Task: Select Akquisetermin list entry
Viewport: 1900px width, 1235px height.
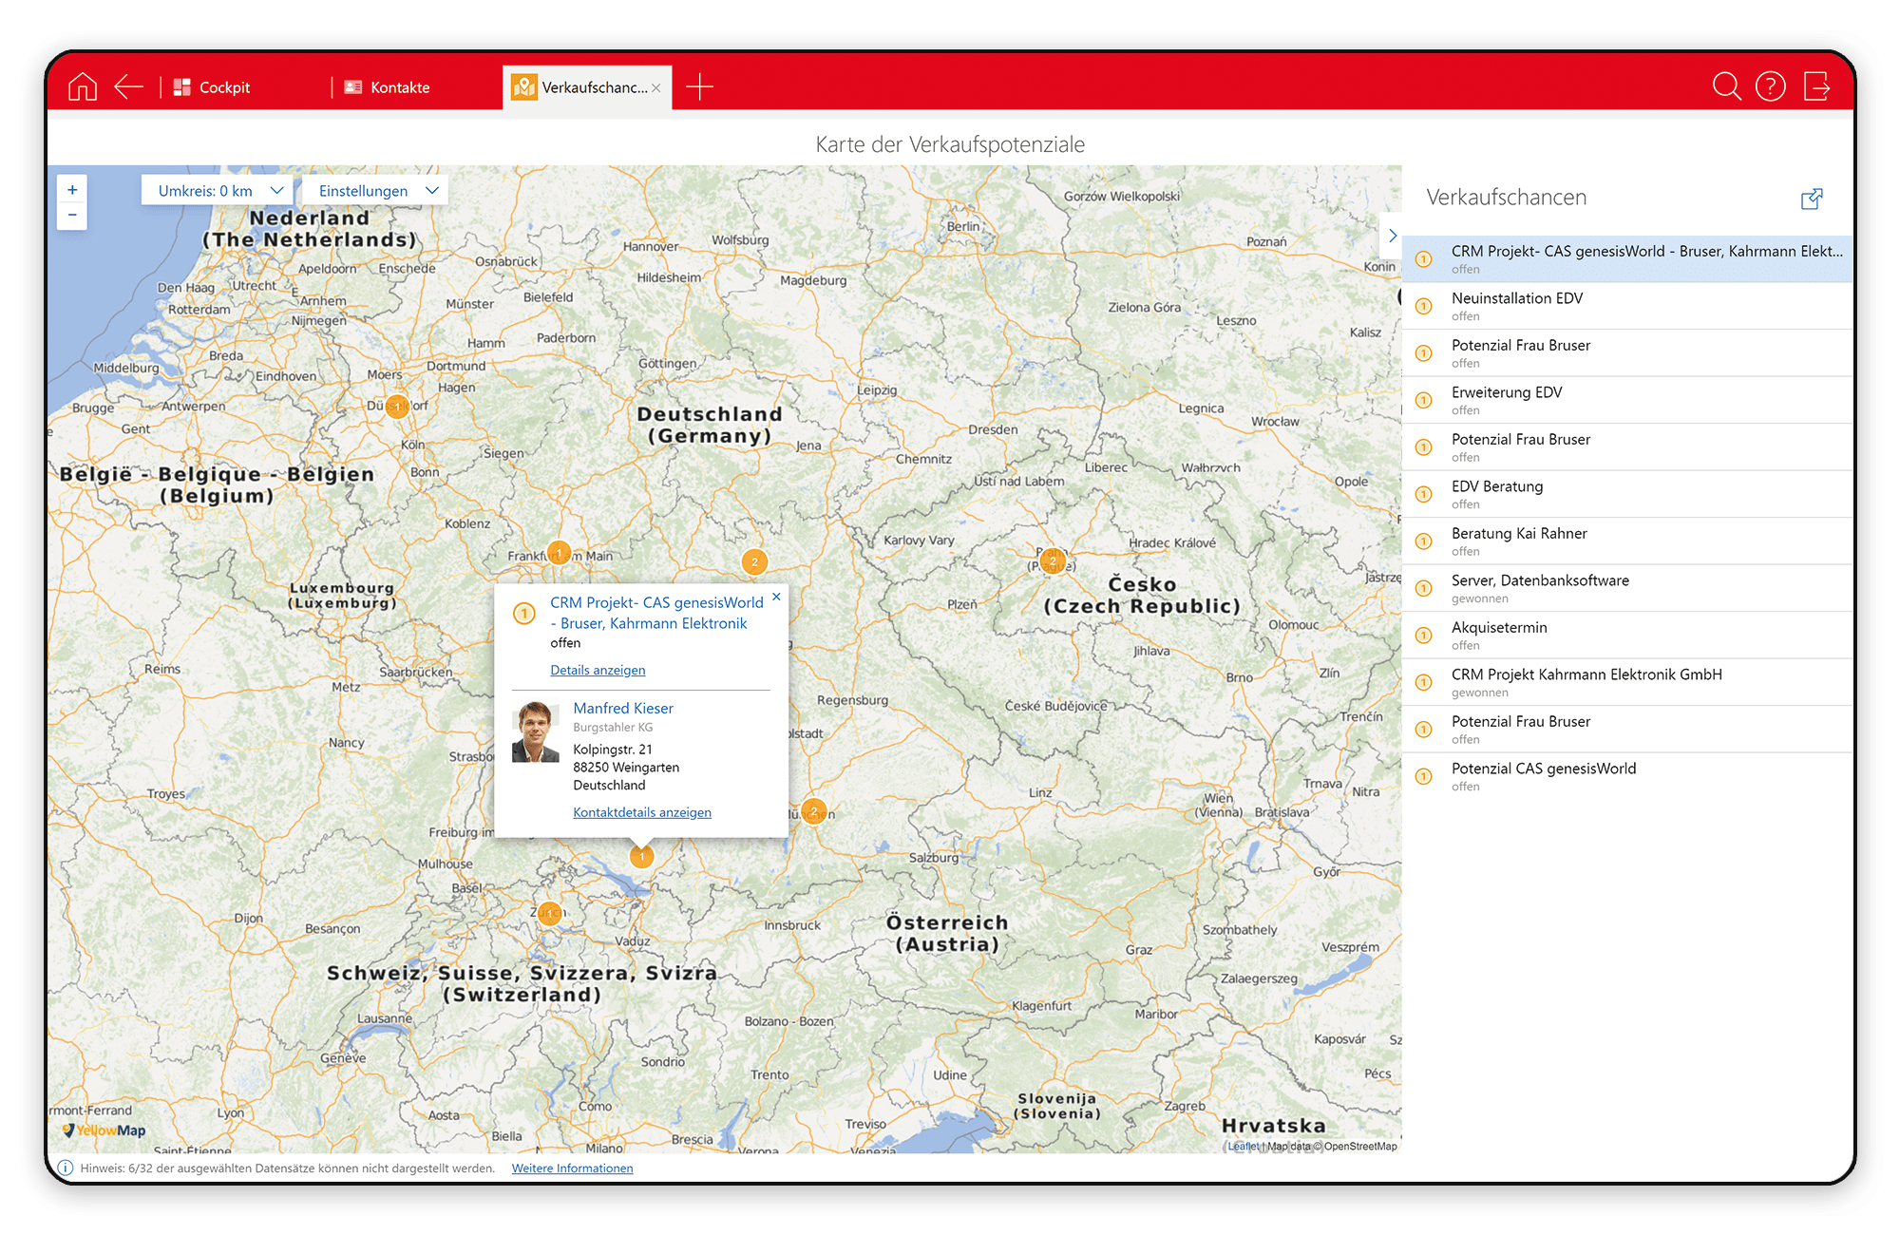Action: click(1627, 635)
